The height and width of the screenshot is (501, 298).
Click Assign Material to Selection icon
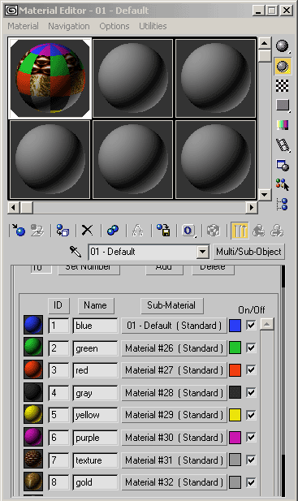tap(63, 231)
